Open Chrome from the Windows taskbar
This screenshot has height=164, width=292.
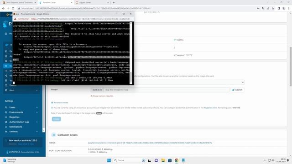[x=177, y=160]
